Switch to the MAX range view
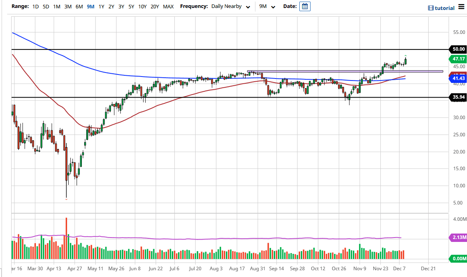 168,6
